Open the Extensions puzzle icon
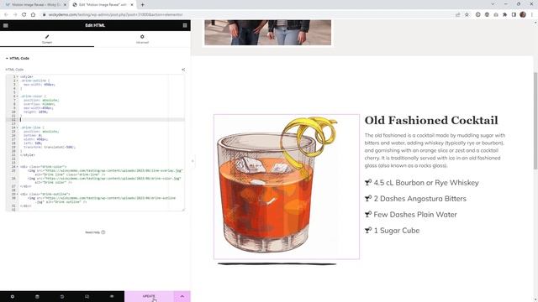This screenshot has width=538, height=302. (x=504, y=15)
